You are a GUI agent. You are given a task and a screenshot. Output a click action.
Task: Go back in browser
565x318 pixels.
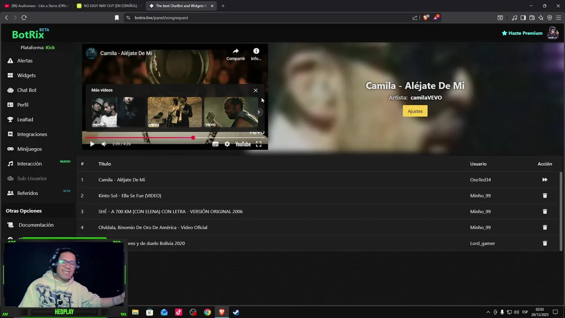[x=6, y=18]
